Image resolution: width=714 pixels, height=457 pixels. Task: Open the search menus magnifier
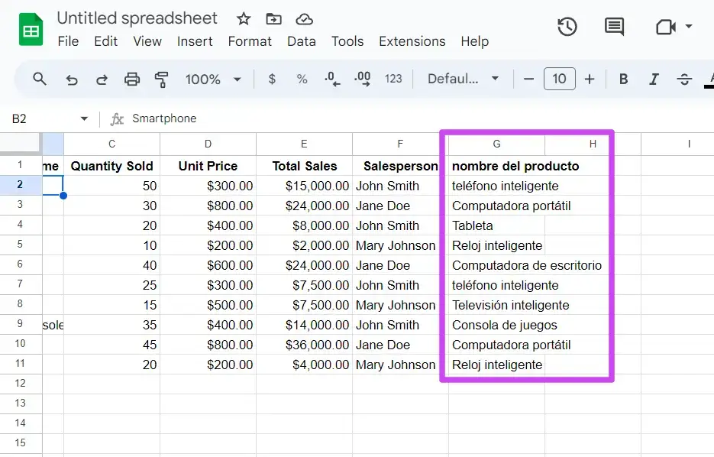click(x=40, y=79)
